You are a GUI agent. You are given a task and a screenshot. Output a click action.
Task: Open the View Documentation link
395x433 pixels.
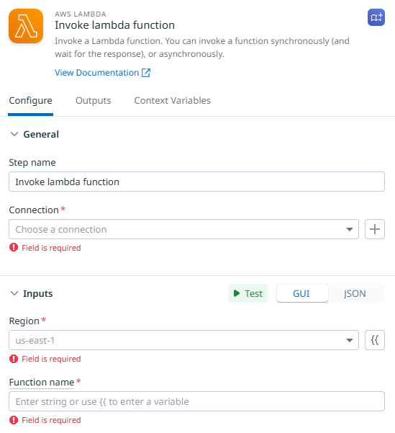click(97, 73)
